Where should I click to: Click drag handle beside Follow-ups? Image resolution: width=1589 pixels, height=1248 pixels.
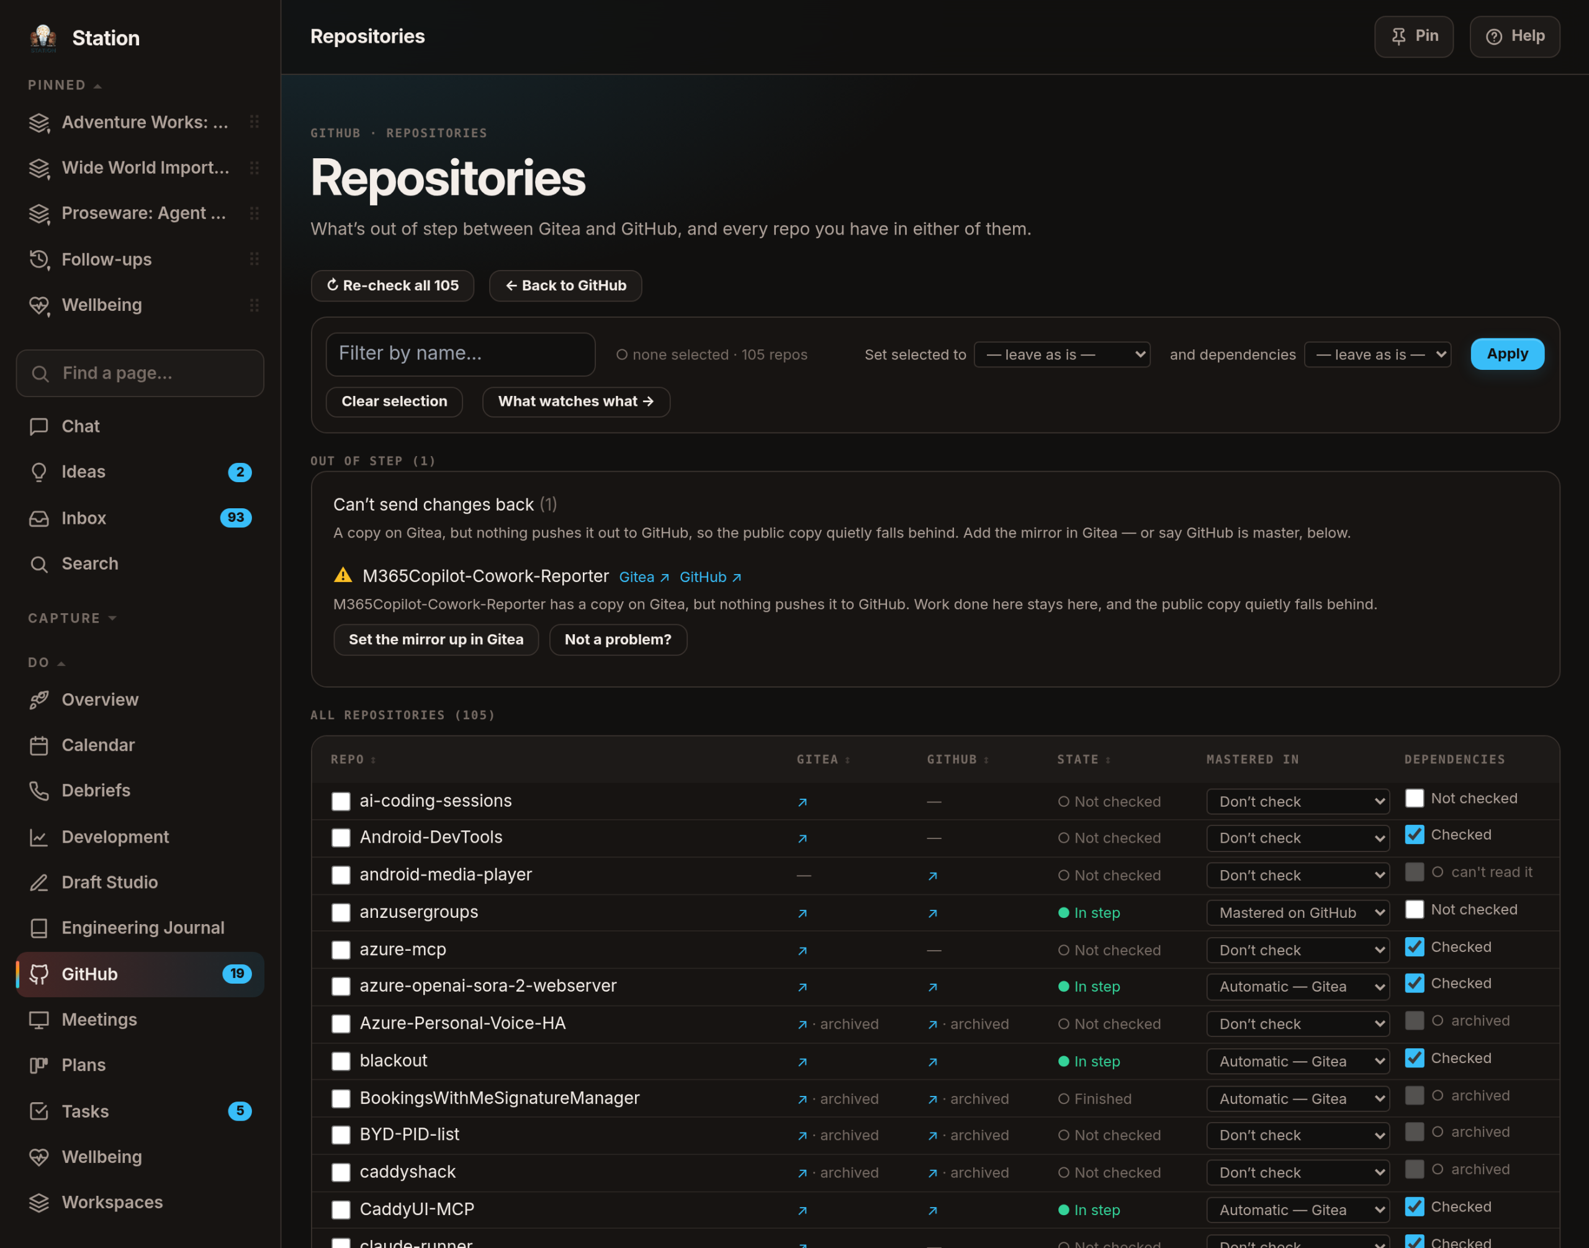pyautogui.click(x=254, y=259)
